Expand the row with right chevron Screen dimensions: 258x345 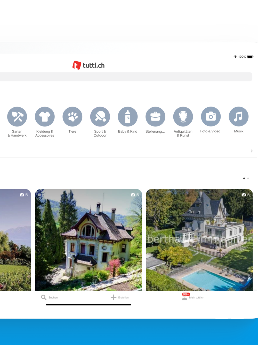[128, 151]
